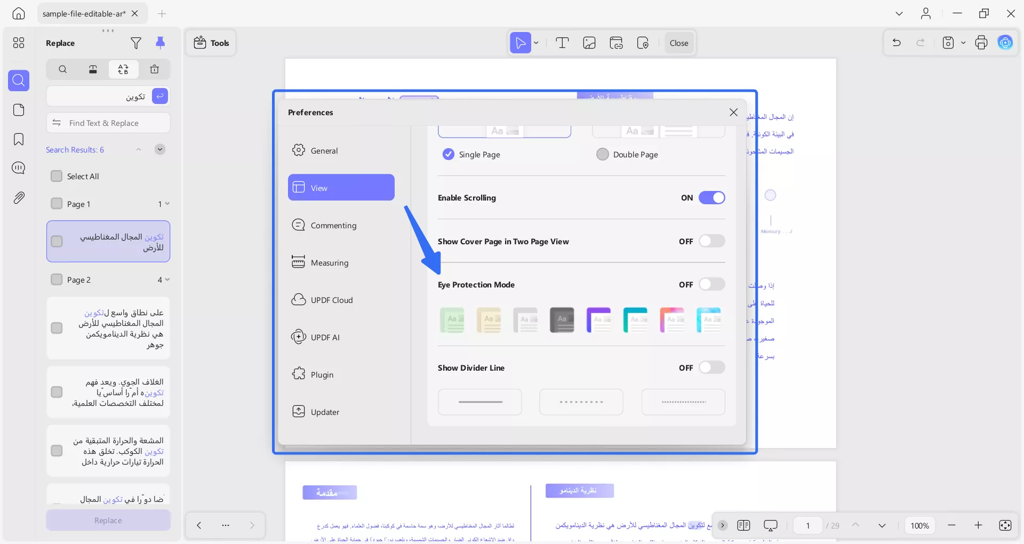Open the Updater preferences tab
The width and height of the screenshot is (1024, 544).
341,412
